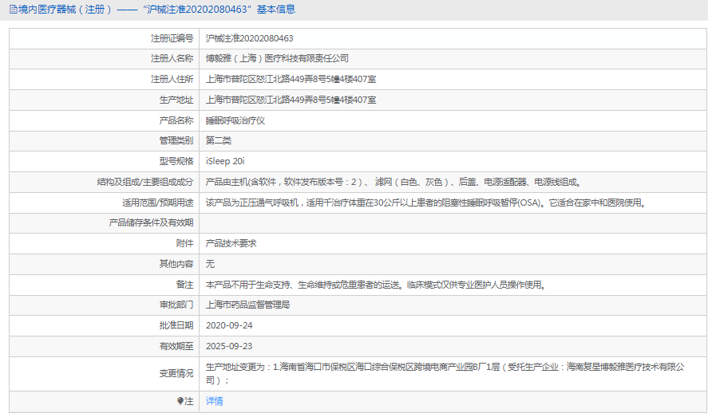The width and height of the screenshot is (708, 417).
Task: Select approval department 上海市药品监督管理局
Action: point(247,305)
